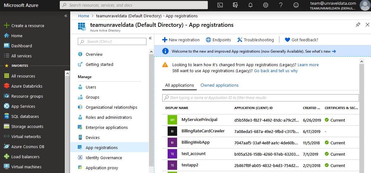Sort by the Display Name column header
This screenshot has width=371, height=173.
177,108
